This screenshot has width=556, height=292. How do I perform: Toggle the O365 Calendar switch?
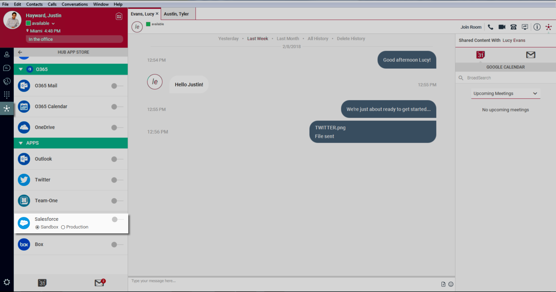coord(117,107)
